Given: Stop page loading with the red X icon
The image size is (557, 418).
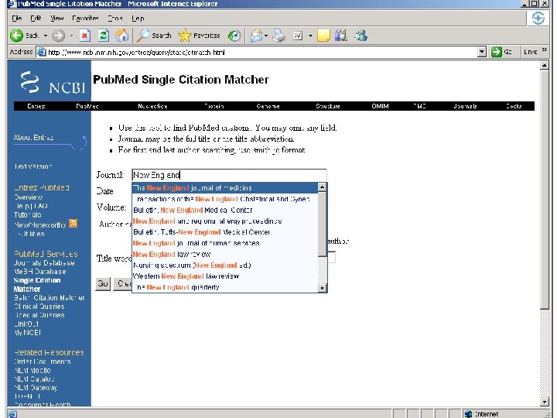Looking at the screenshot, I should click(84, 35).
